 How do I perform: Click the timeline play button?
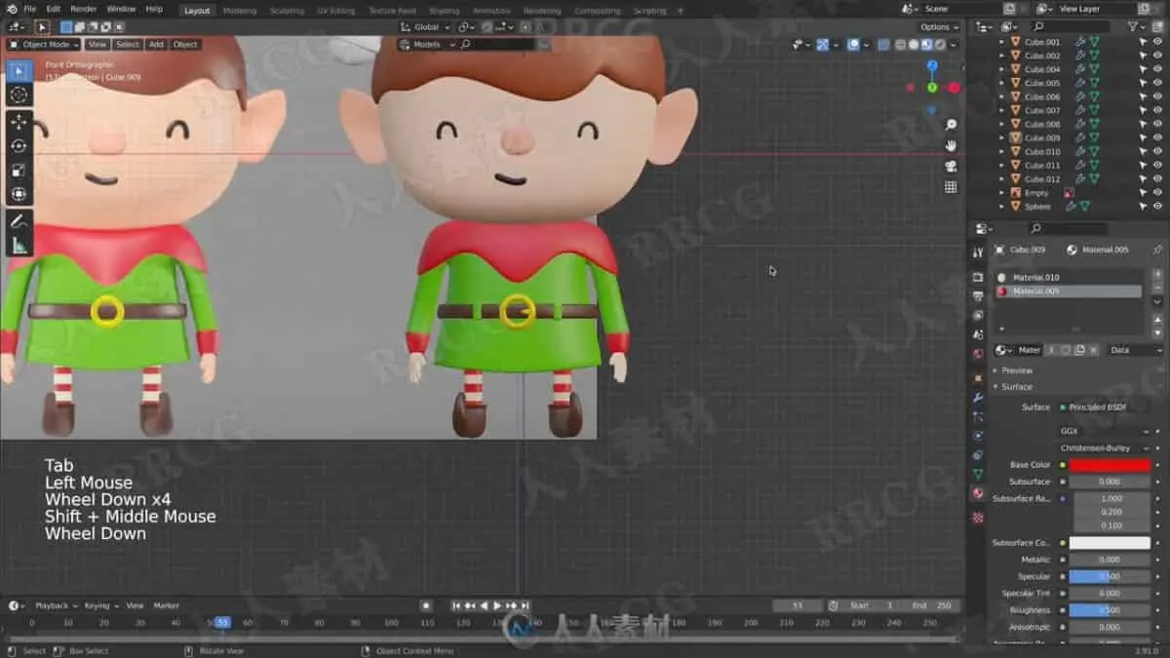[497, 605]
